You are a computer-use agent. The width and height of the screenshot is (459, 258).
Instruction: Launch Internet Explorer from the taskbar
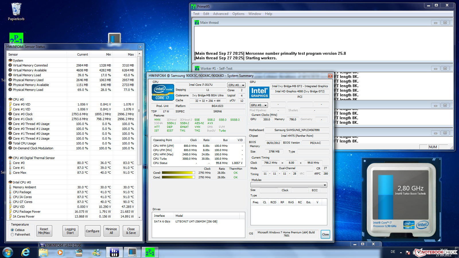[x=26, y=252]
